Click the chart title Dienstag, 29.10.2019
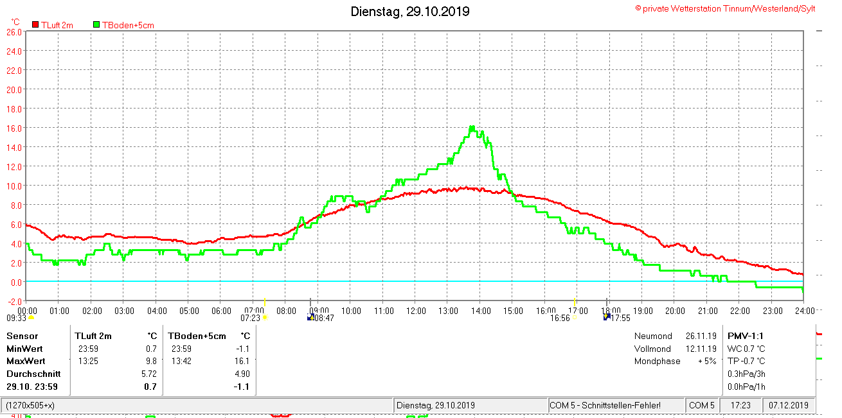This screenshot has width=842, height=418. pos(410,12)
